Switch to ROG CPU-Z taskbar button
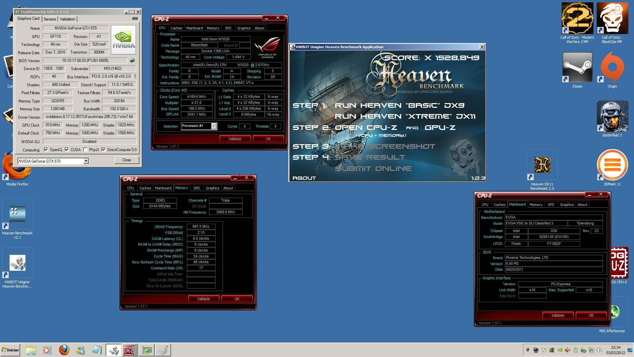 [x=129, y=350]
